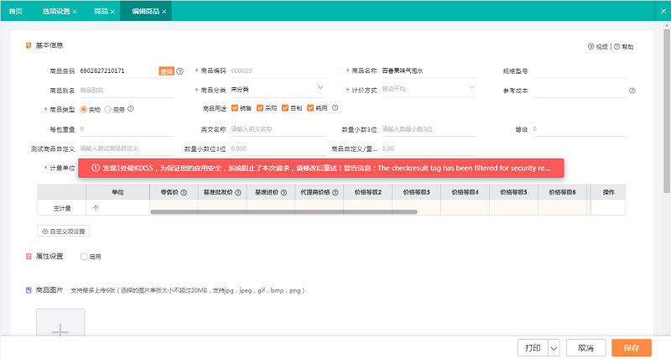Click the 数量小数3位 input field
Image resolution: width=671 pixels, height=359 pixels.
coord(429,129)
